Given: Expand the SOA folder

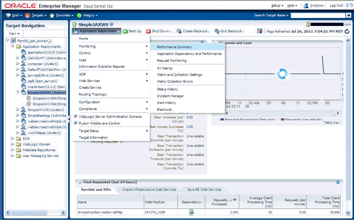Looking at the screenshot, I should pos(12,138).
